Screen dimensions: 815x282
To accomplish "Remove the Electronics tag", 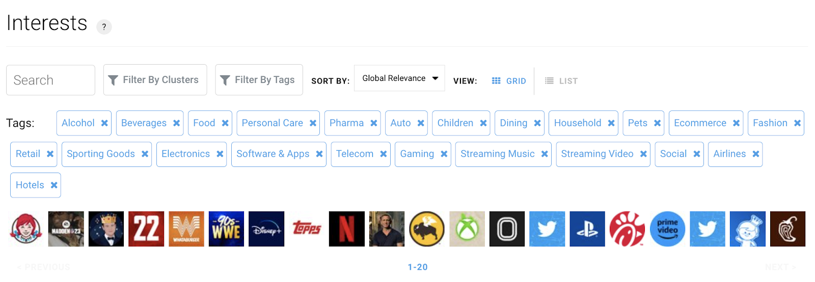I will 220,154.
